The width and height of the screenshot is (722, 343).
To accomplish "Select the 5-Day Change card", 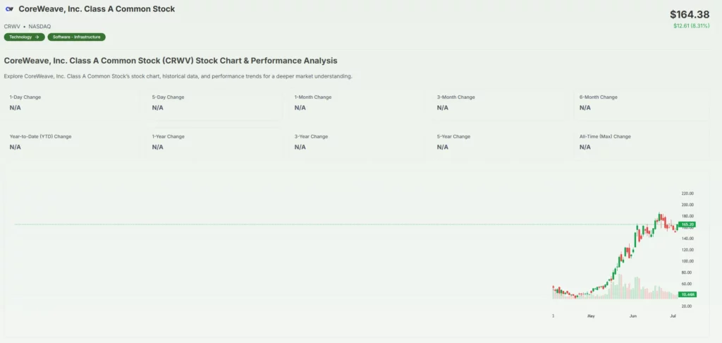I will [x=214, y=103].
